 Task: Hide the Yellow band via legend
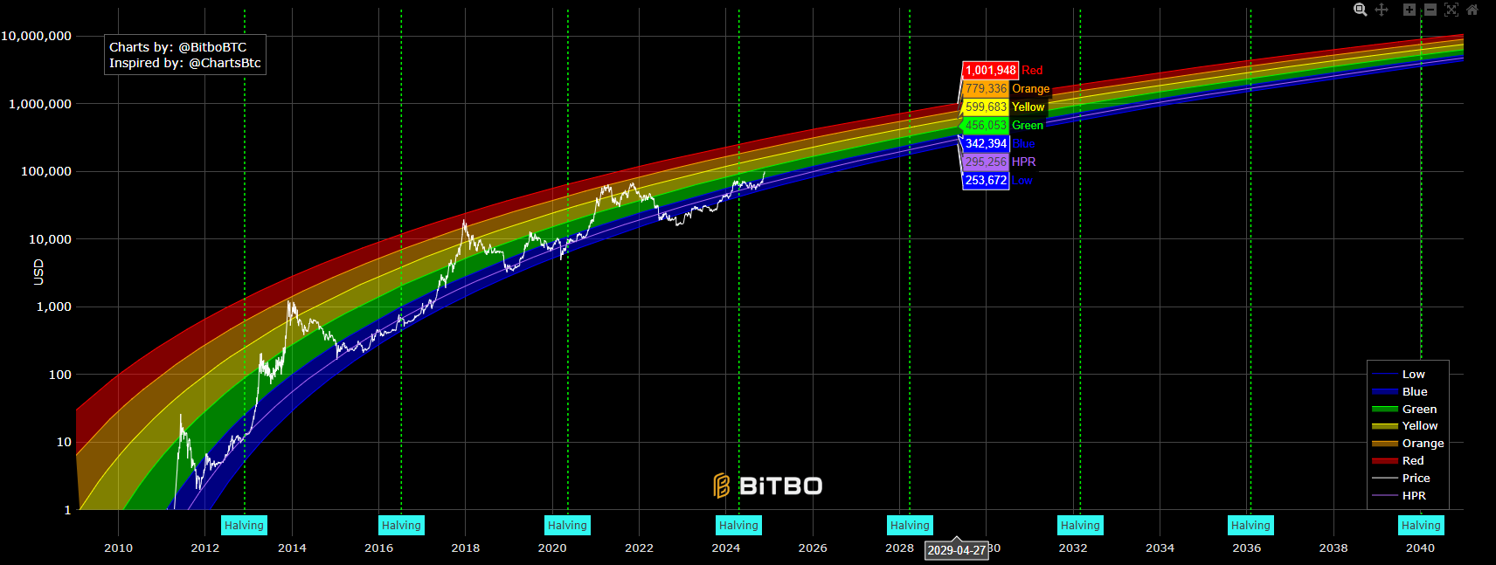pos(1408,426)
